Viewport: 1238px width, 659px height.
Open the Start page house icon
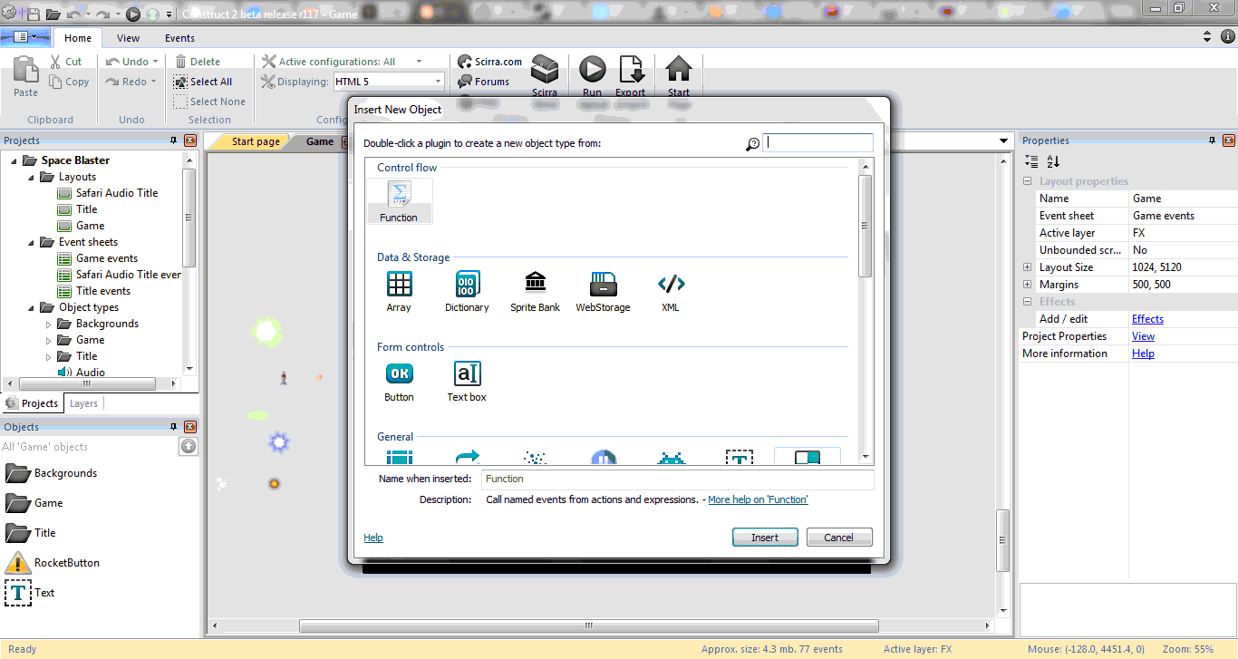pyautogui.click(x=679, y=70)
